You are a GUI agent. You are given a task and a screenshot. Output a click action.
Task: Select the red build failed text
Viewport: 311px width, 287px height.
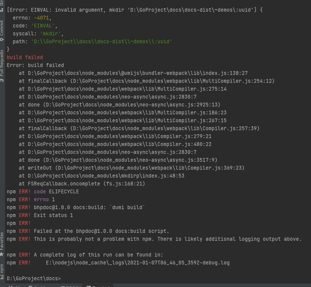[x=24, y=57]
